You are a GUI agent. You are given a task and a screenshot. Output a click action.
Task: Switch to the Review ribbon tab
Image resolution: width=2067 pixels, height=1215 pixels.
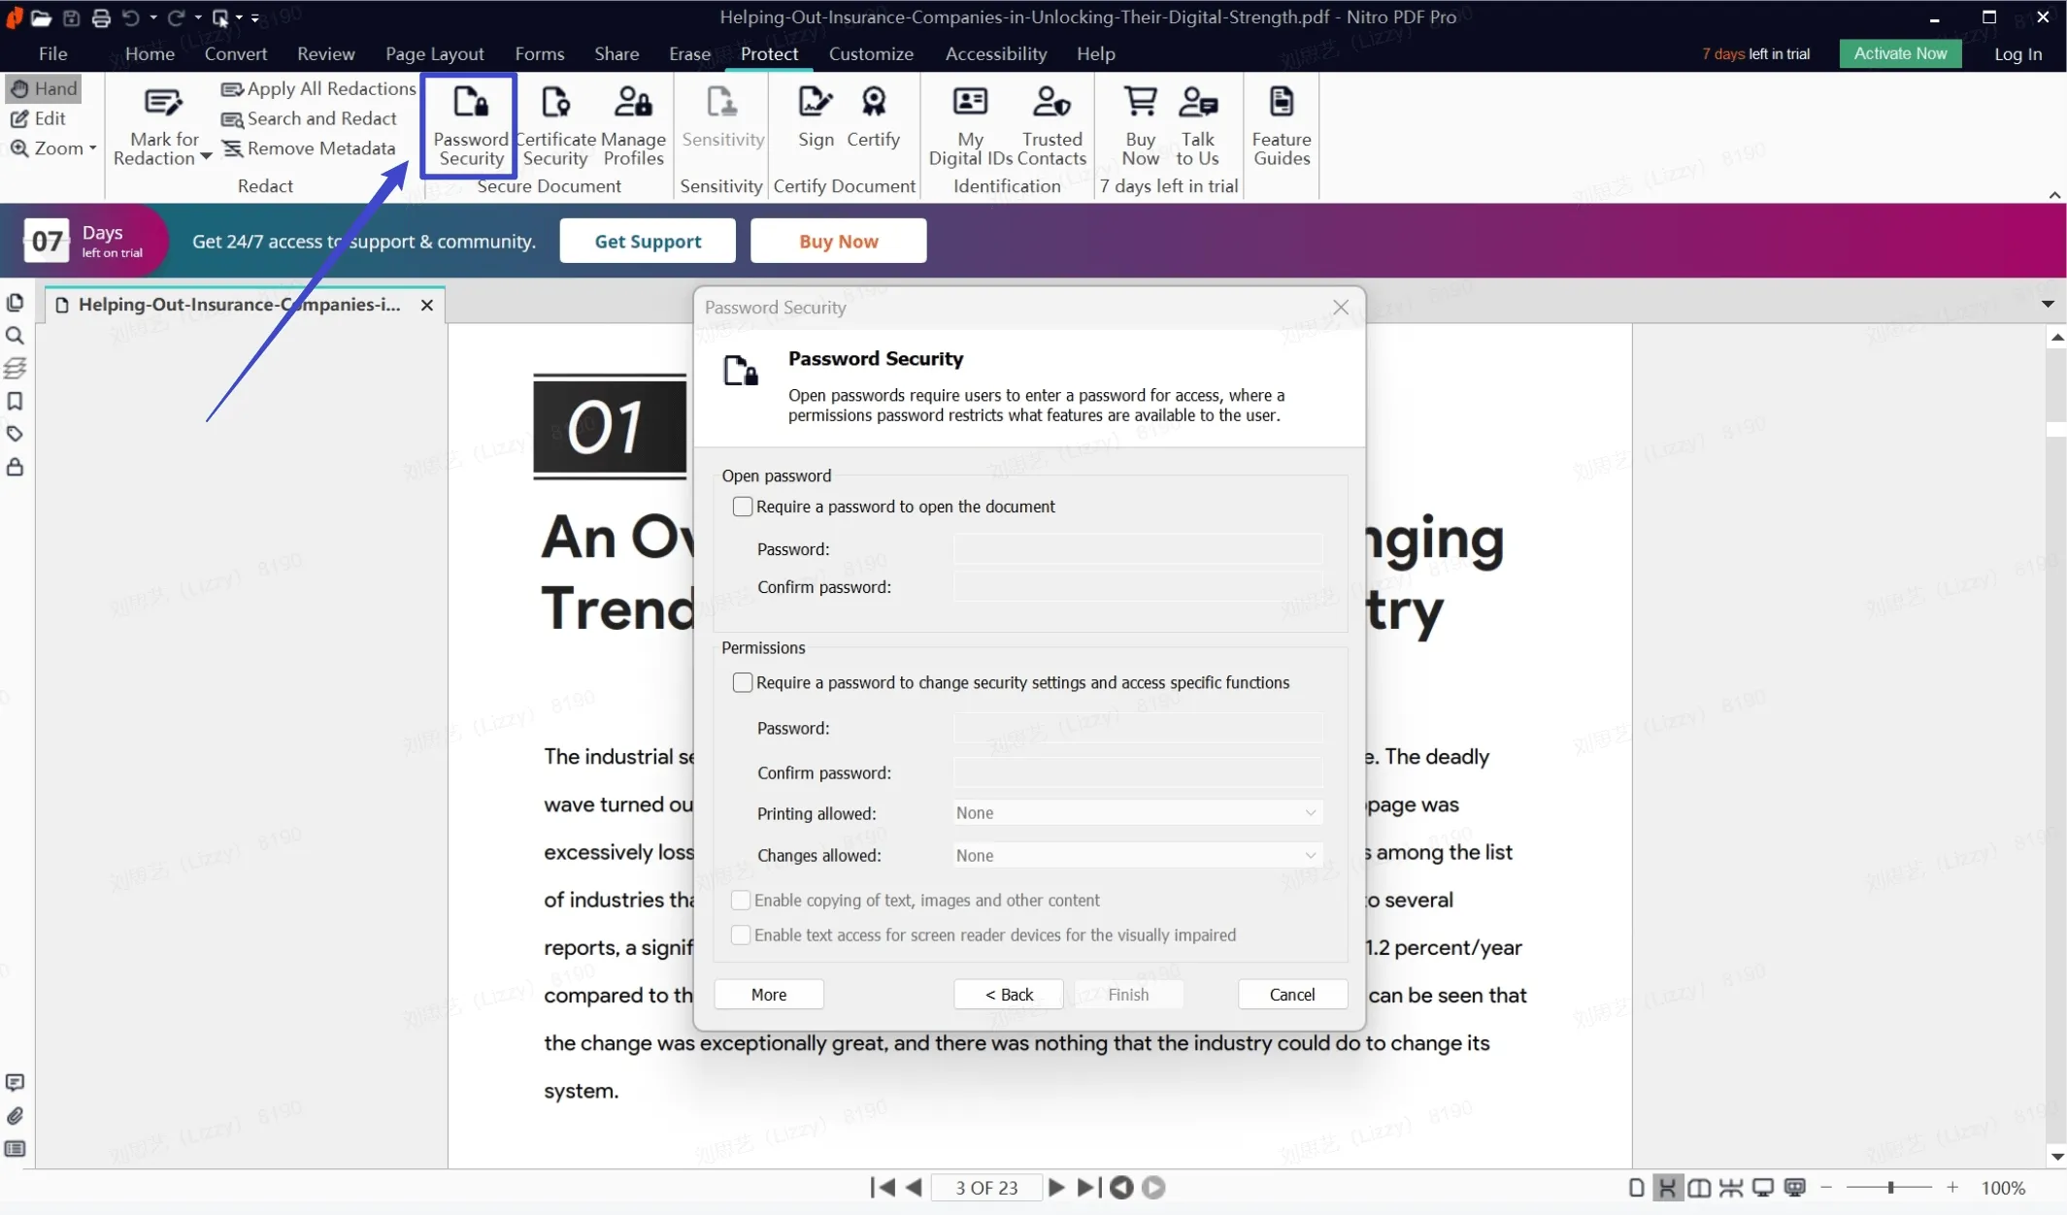326,53
